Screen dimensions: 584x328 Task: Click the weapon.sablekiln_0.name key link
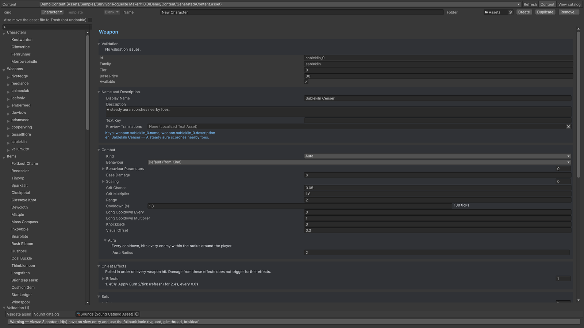(x=138, y=133)
